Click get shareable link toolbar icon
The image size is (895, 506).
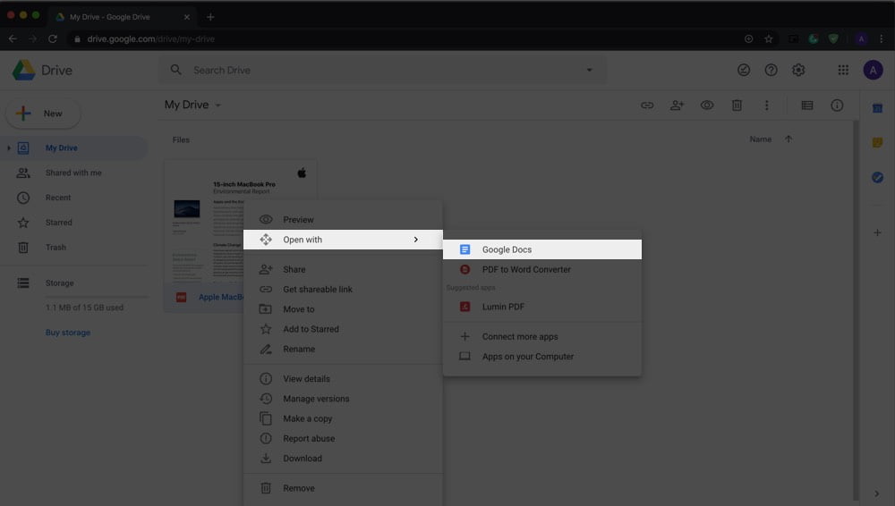coord(647,105)
